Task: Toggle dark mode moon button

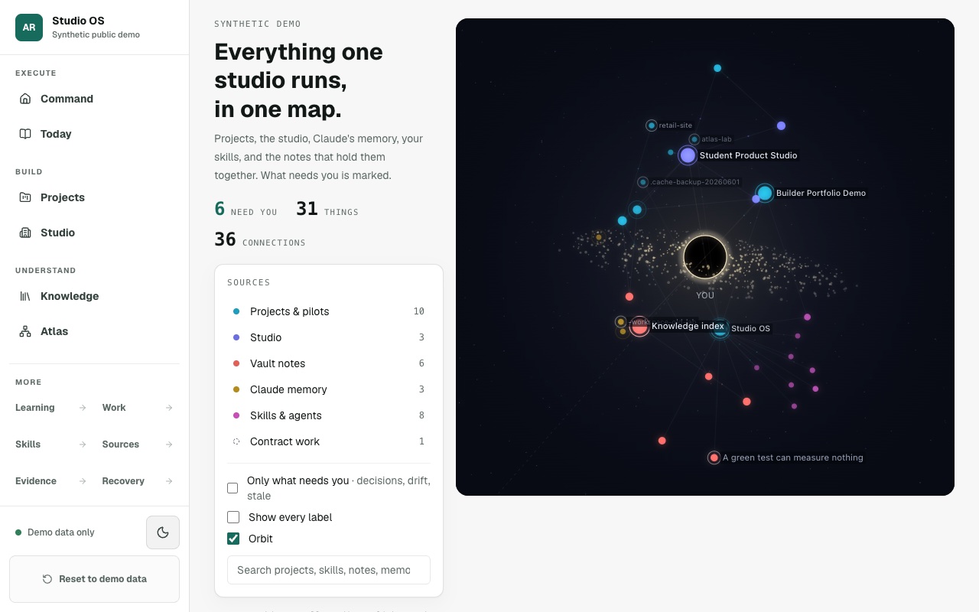Action: [163, 532]
